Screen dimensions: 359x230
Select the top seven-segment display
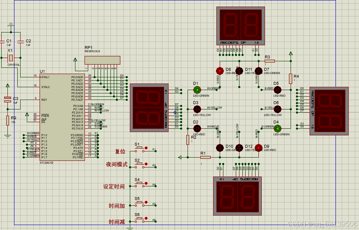point(241,26)
